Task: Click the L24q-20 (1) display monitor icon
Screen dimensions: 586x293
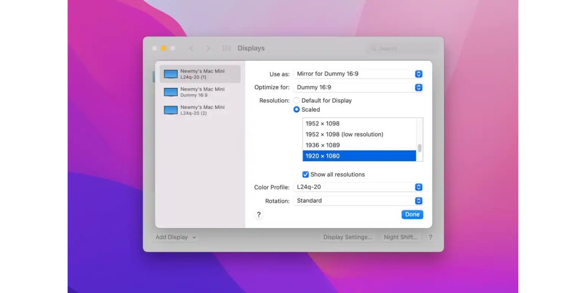Action: pyautogui.click(x=171, y=74)
